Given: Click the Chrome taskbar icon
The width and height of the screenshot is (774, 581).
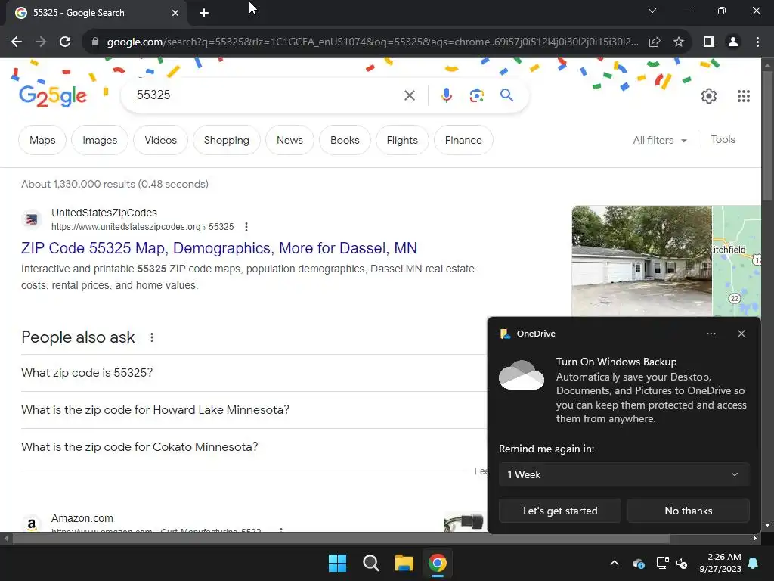Looking at the screenshot, I should (x=438, y=563).
